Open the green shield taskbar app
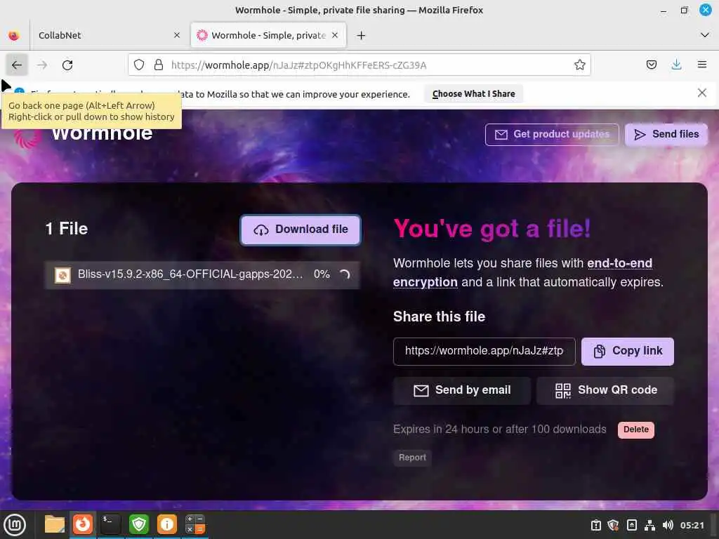This screenshot has height=539, width=719. coord(139,524)
